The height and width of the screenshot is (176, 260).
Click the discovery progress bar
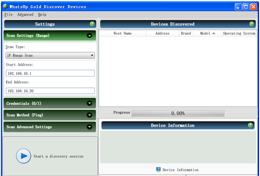178,113
